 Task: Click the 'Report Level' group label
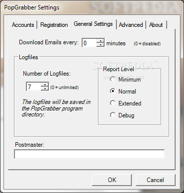(118, 69)
